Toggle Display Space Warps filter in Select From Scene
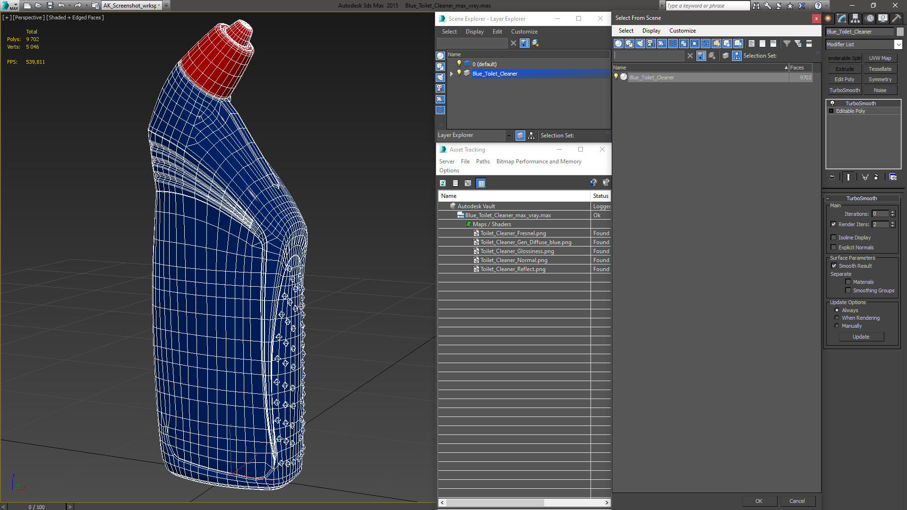907x510 pixels. tap(673, 43)
